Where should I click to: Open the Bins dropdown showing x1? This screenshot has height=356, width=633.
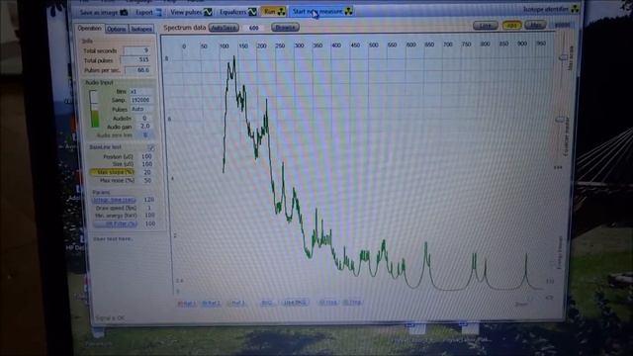[140, 92]
